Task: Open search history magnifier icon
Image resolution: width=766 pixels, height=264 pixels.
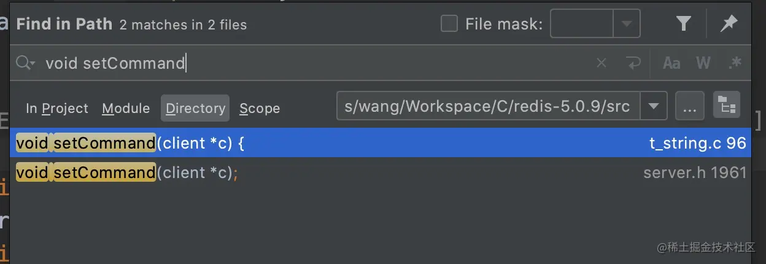Action: 25,63
